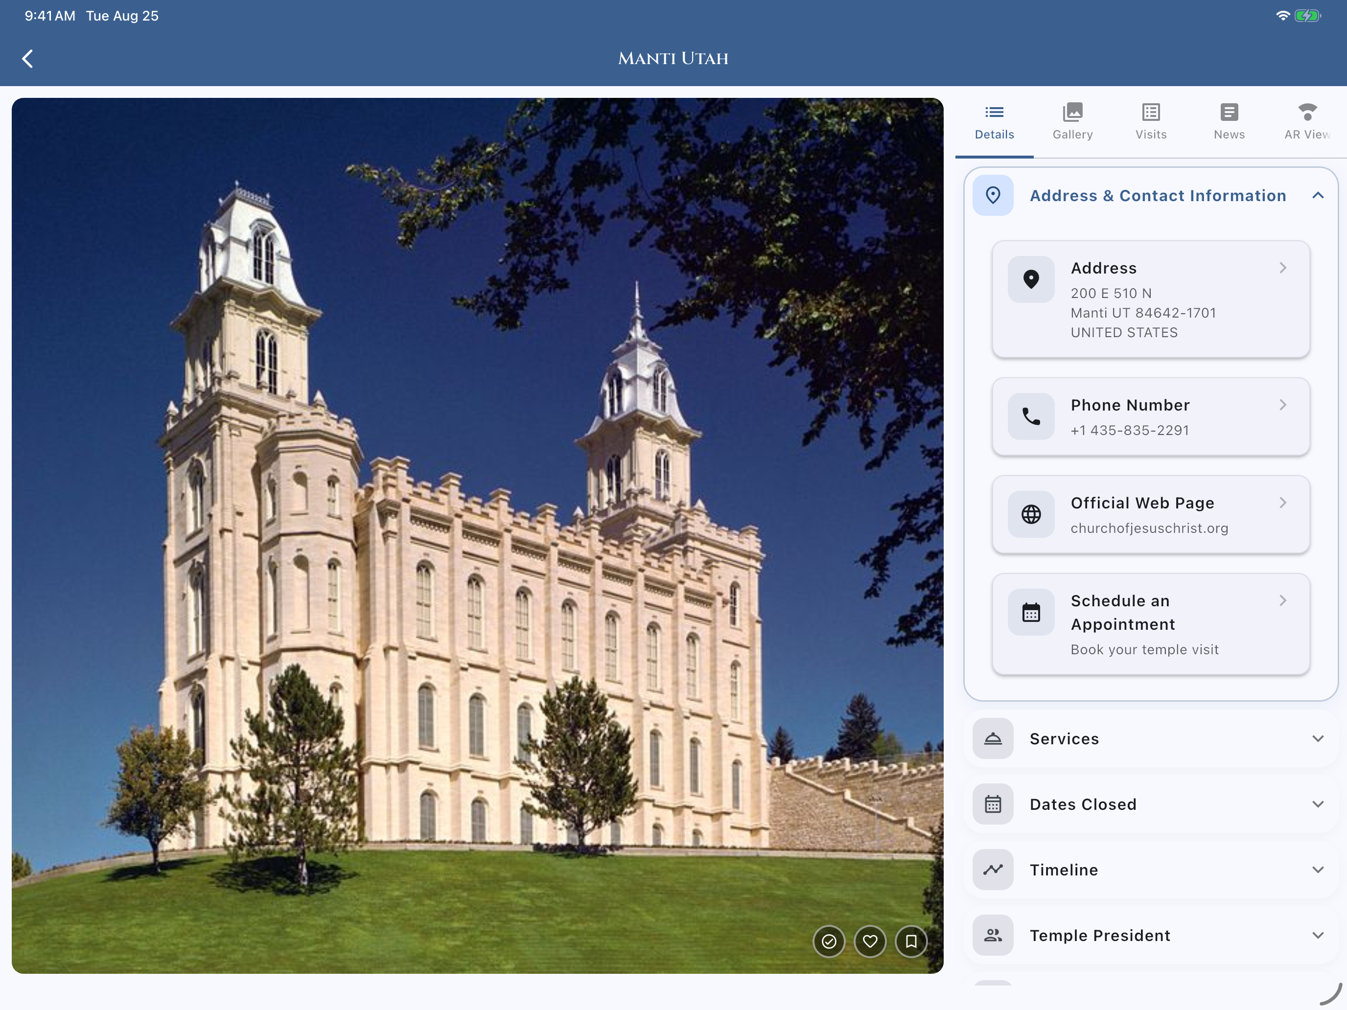Open the Schedule an Appointment chevron

click(1282, 601)
